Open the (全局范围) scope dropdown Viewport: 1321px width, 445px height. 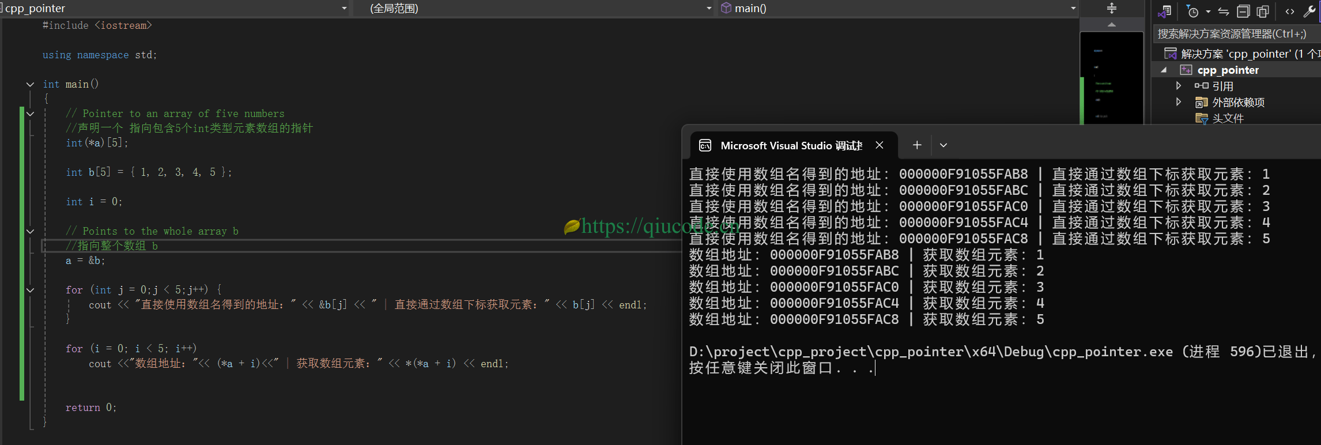coord(709,8)
